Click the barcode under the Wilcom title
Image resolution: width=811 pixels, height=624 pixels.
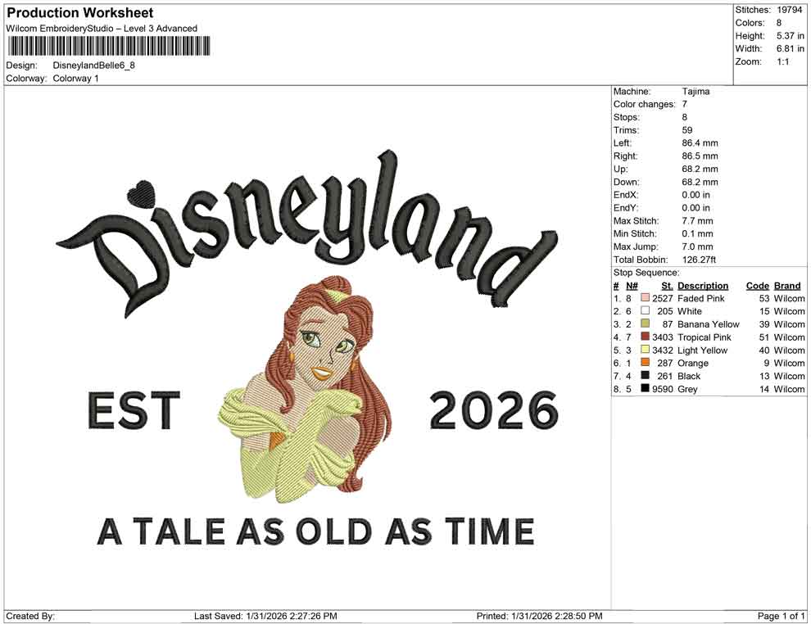pyautogui.click(x=109, y=46)
